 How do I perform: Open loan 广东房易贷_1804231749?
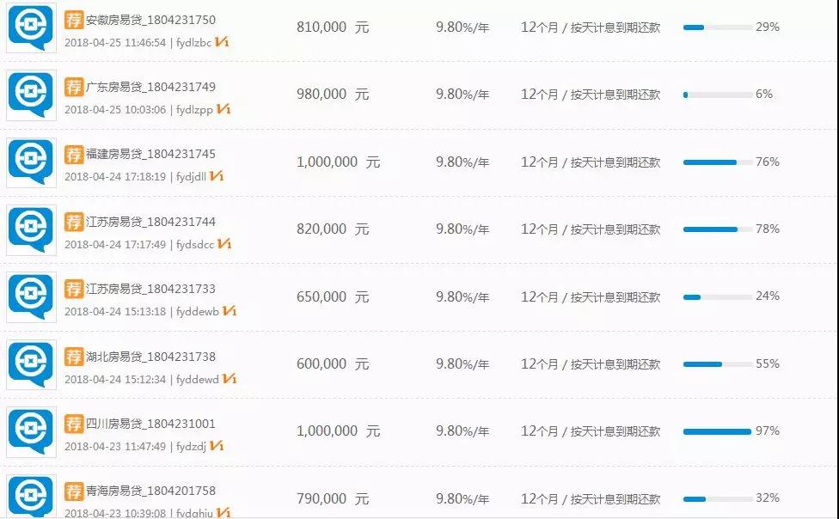(x=150, y=87)
